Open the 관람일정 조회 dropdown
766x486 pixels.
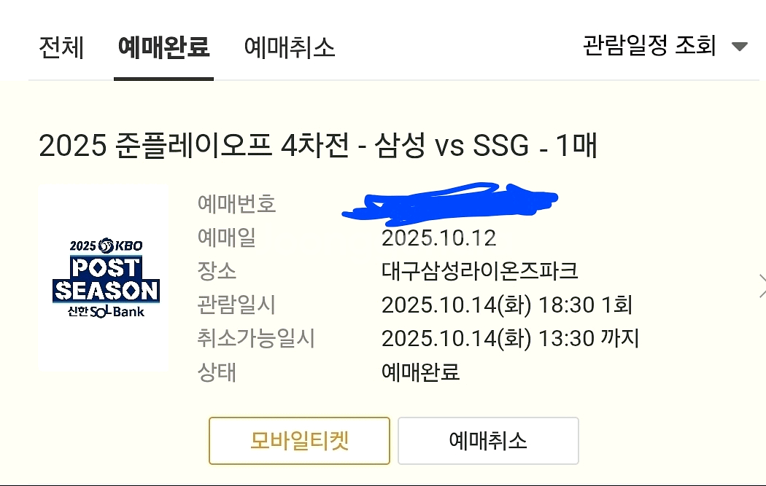pyautogui.click(x=649, y=47)
